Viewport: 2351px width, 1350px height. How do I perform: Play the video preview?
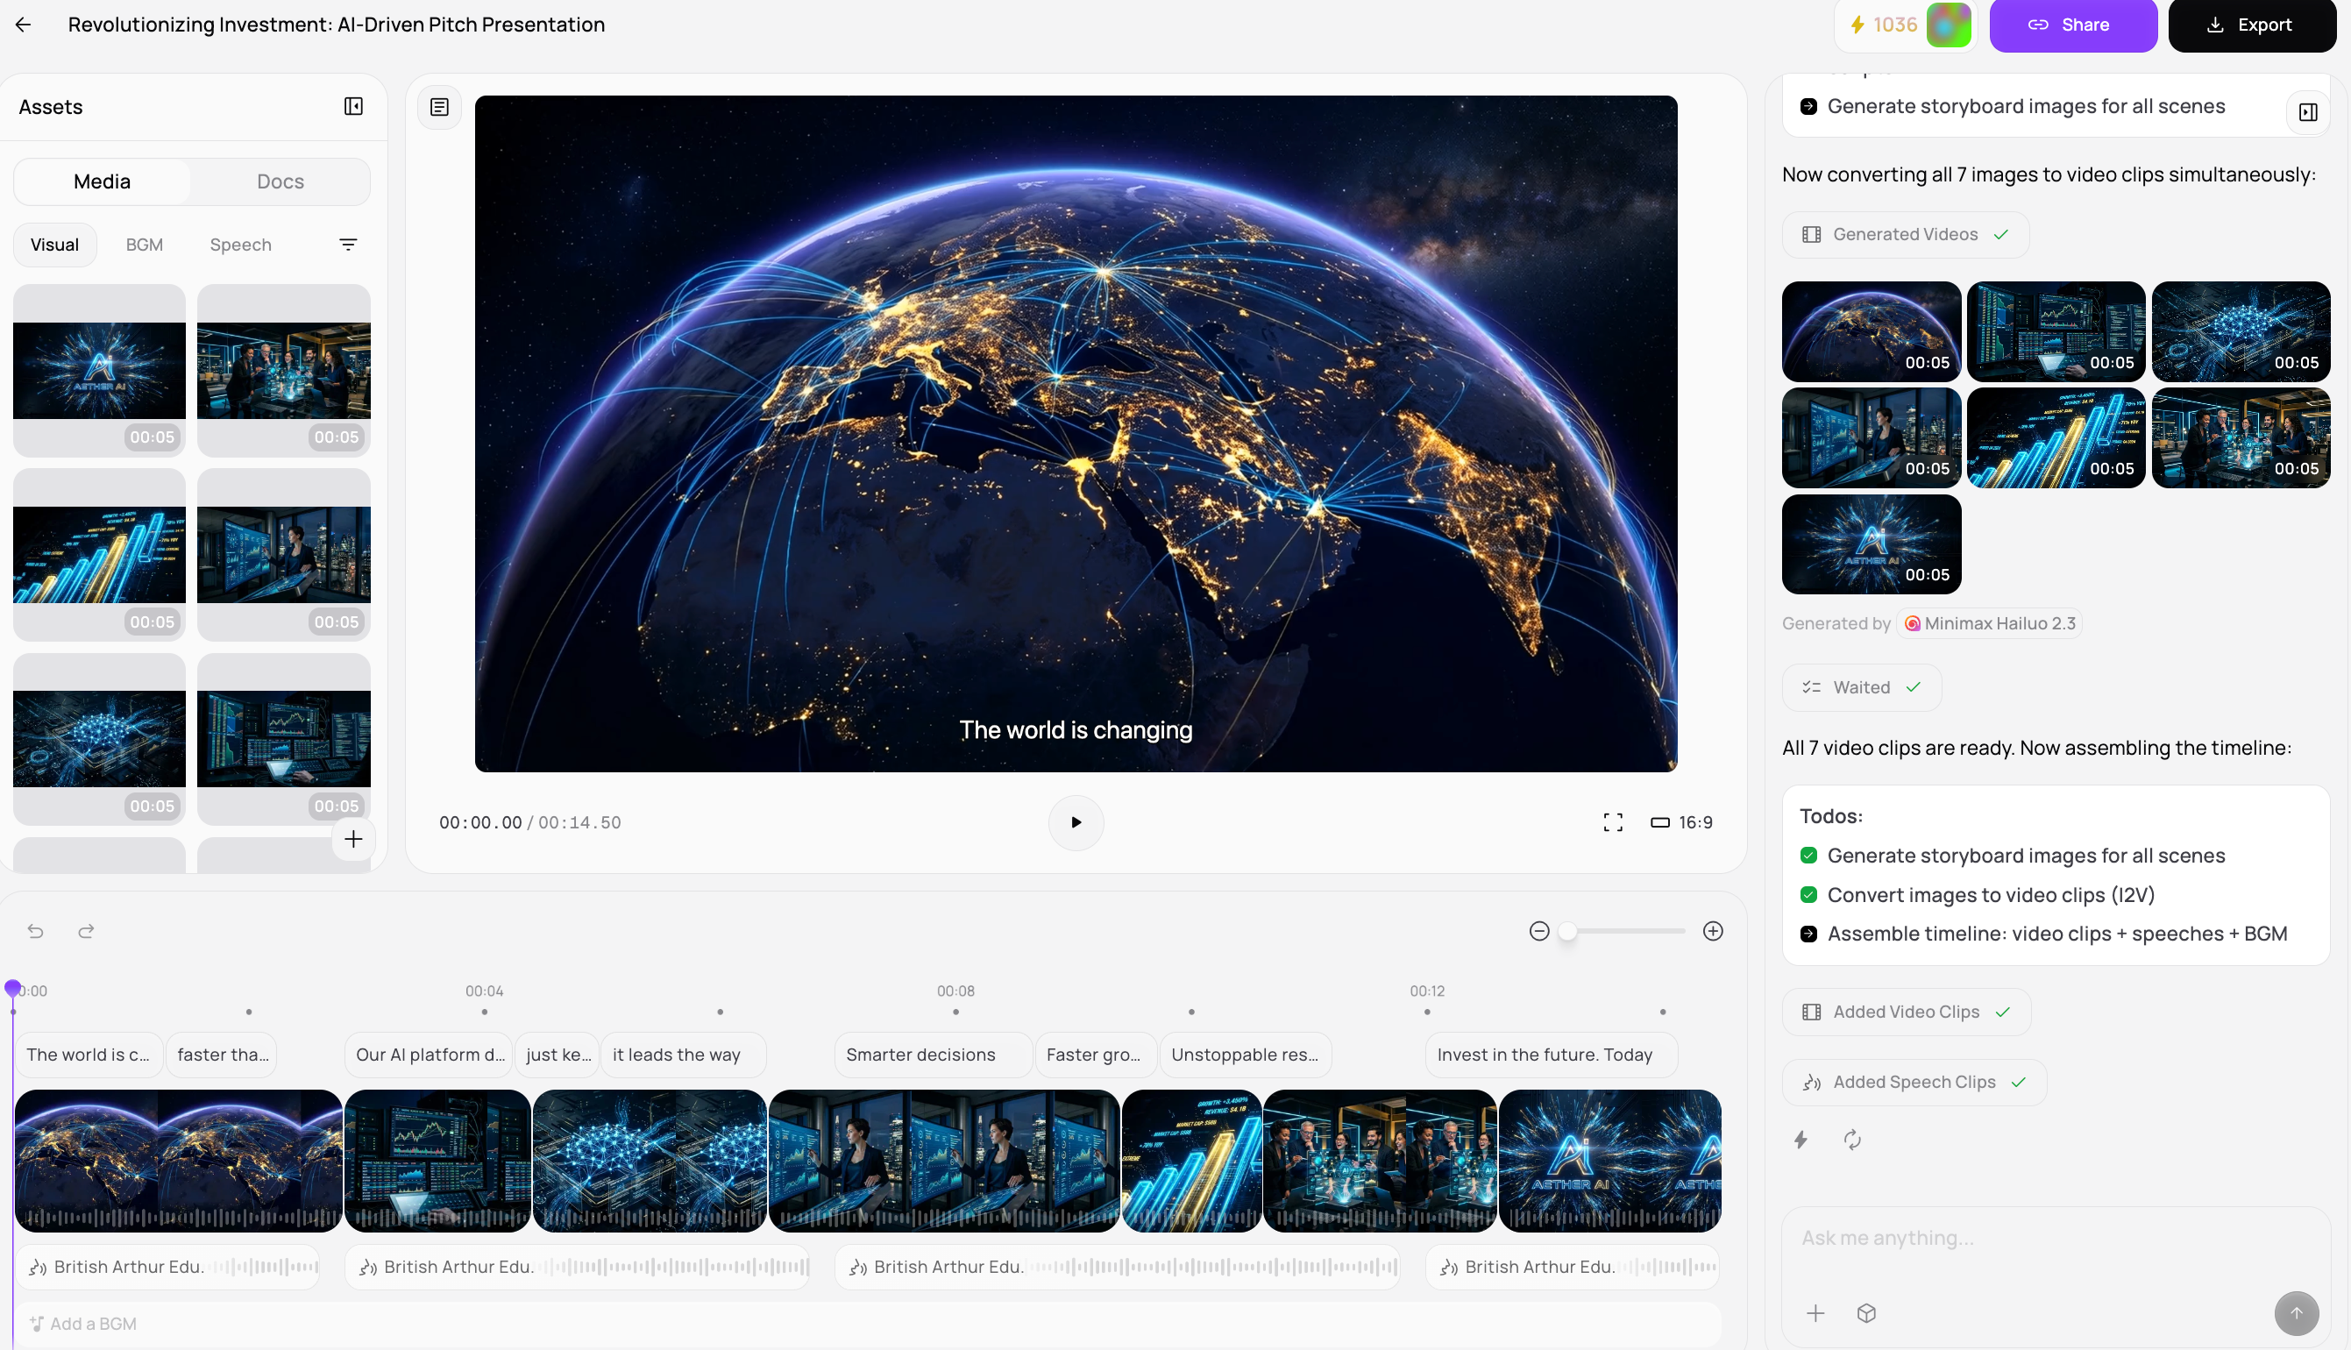coord(1076,822)
